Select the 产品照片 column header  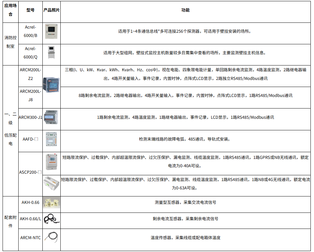tap(51, 10)
